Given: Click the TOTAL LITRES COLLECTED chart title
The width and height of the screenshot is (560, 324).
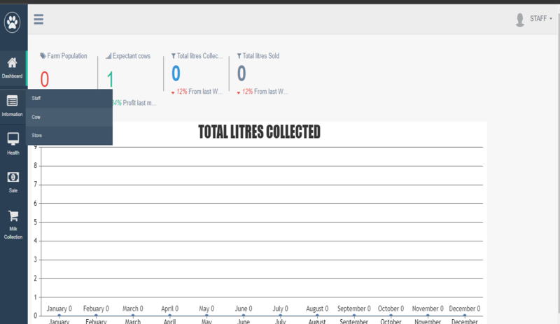Looking at the screenshot, I should [x=259, y=132].
